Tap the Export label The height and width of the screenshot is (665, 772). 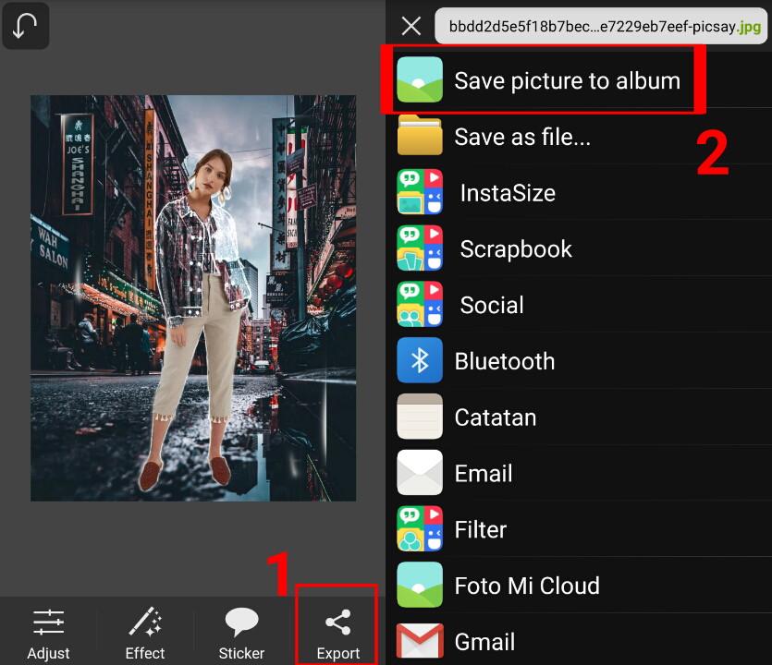pos(338,653)
